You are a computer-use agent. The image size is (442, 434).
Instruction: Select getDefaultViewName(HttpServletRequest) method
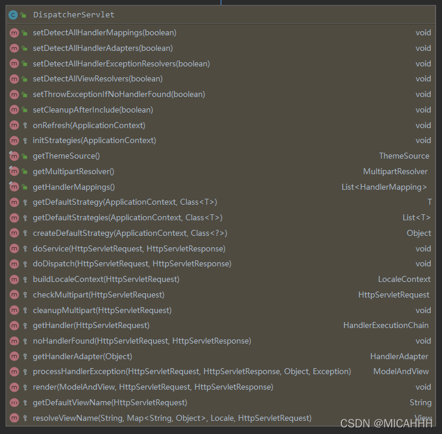[110, 402]
